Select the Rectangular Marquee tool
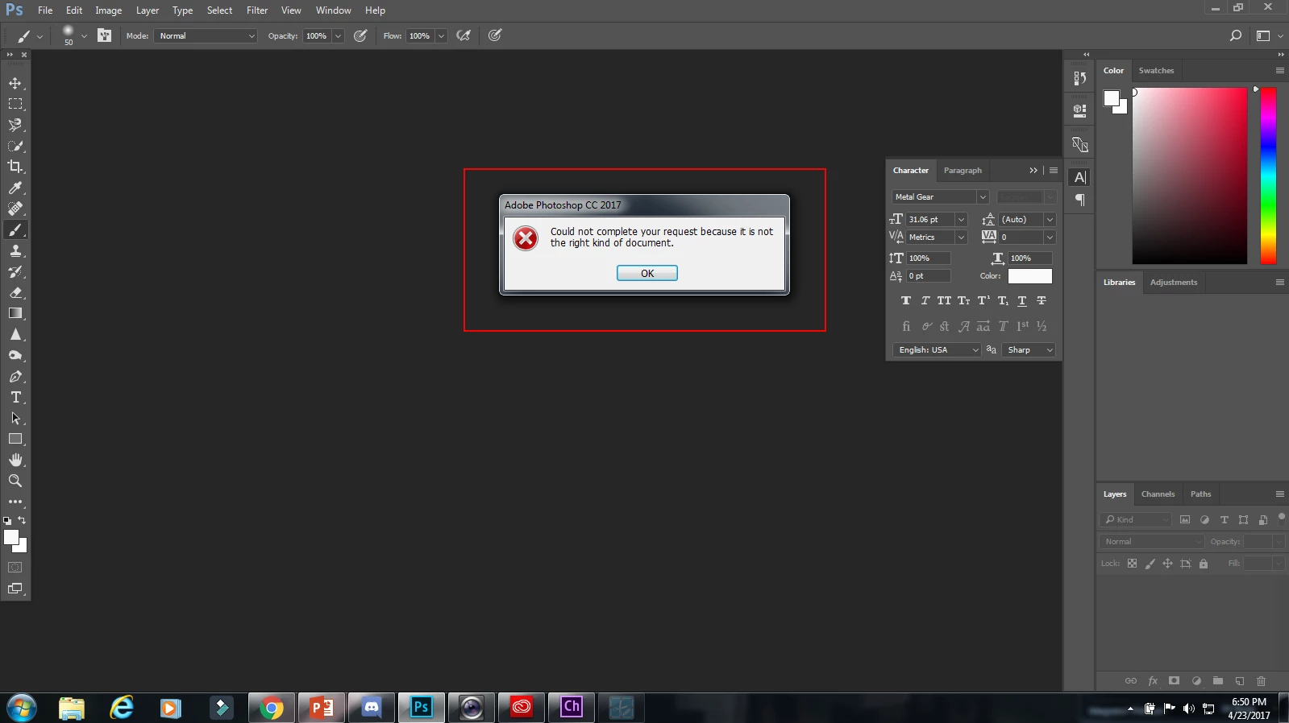Image resolution: width=1289 pixels, height=723 pixels. (15, 104)
